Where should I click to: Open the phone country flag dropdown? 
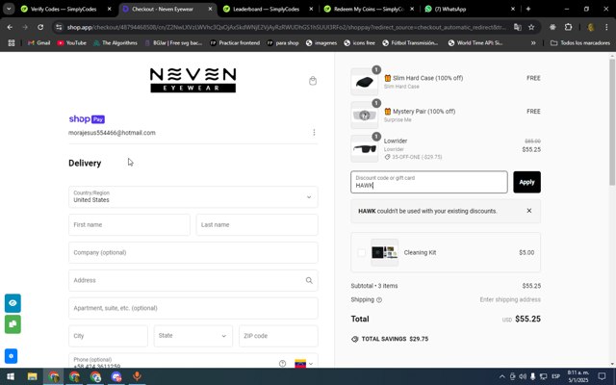click(x=304, y=364)
